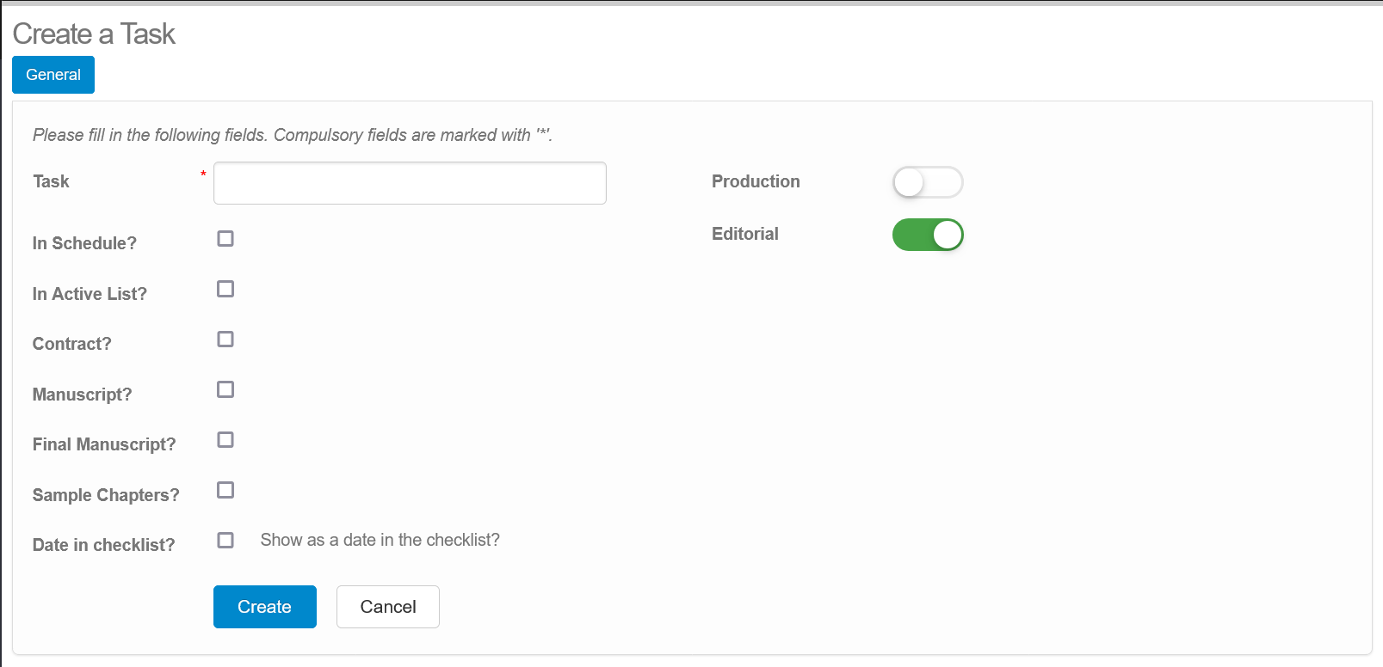This screenshot has width=1383, height=667.
Task: Click the Create a Task heading
Action: coord(94,34)
